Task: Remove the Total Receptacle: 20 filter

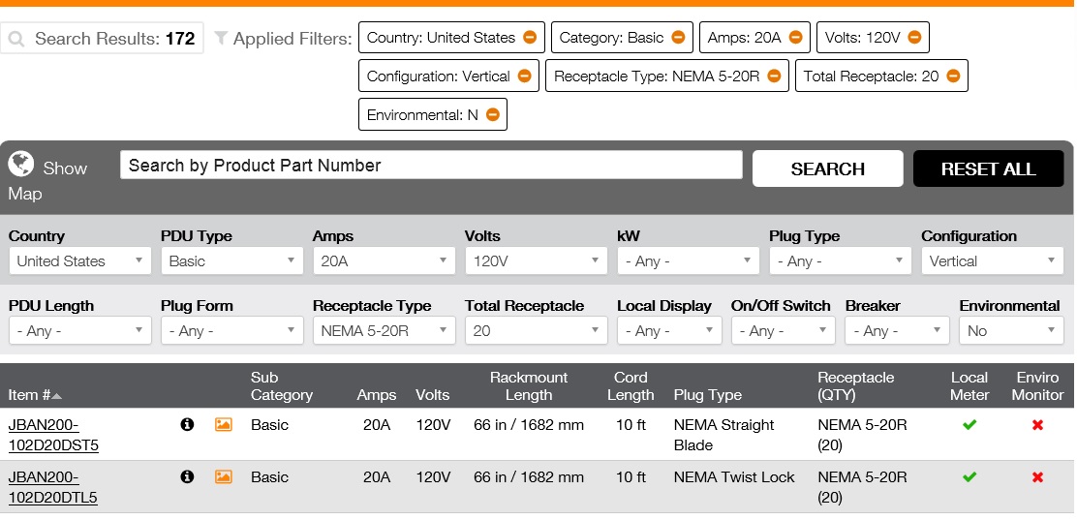Action: (x=953, y=76)
